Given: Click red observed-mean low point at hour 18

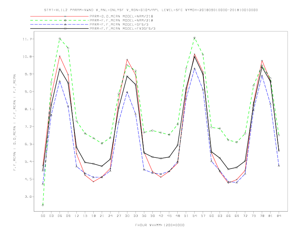Looking at the screenshot, I should click(93, 182).
